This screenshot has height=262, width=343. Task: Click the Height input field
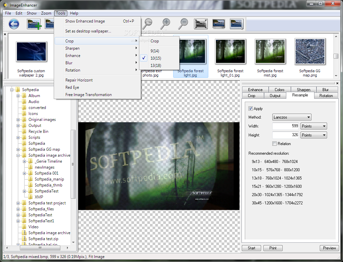tap(286, 135)
